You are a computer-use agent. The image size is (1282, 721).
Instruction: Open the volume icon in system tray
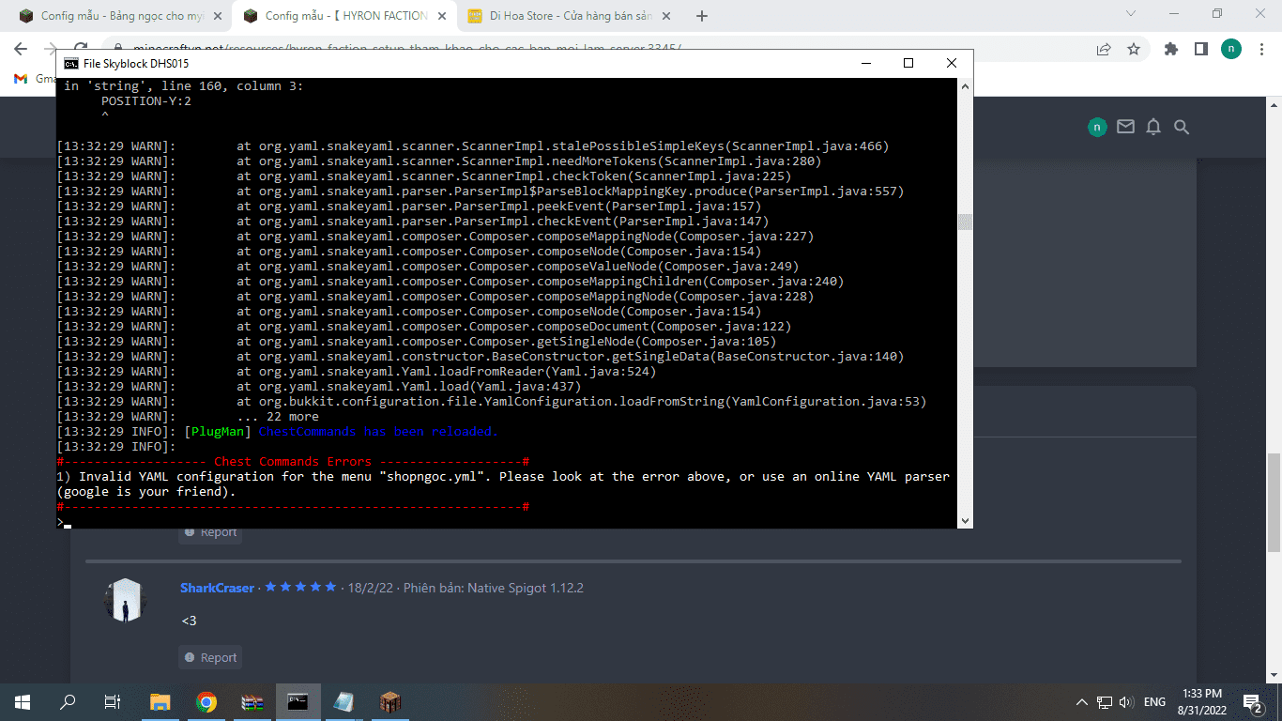tap(1127, 701)
